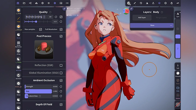
Task: Edit Max frame sampling value 100
Action: 50,17
